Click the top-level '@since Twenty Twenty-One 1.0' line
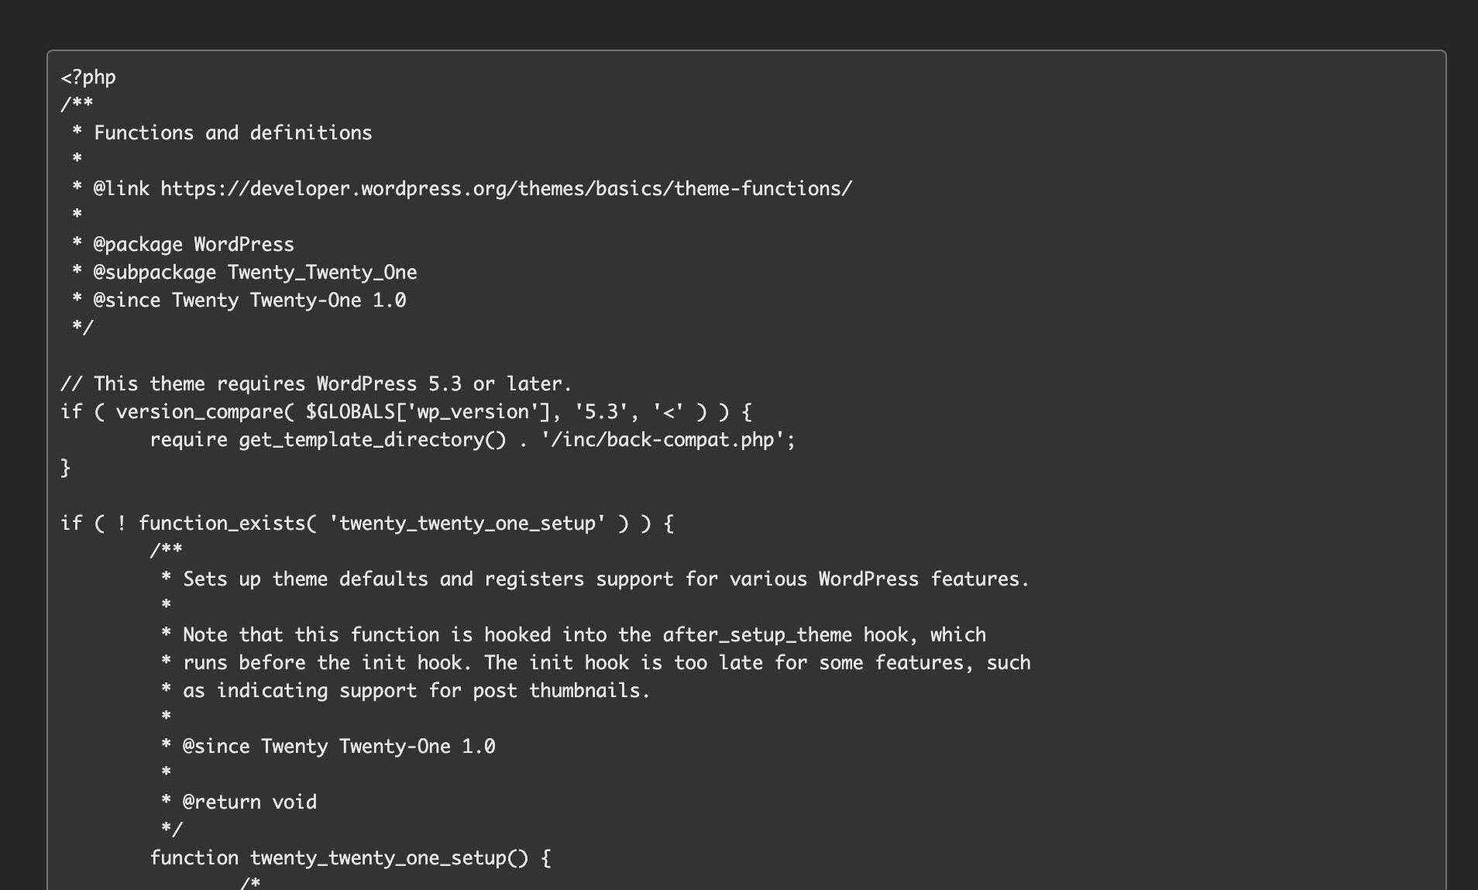The height and width of the screenshot is (890, 1478). click(249, 301)
